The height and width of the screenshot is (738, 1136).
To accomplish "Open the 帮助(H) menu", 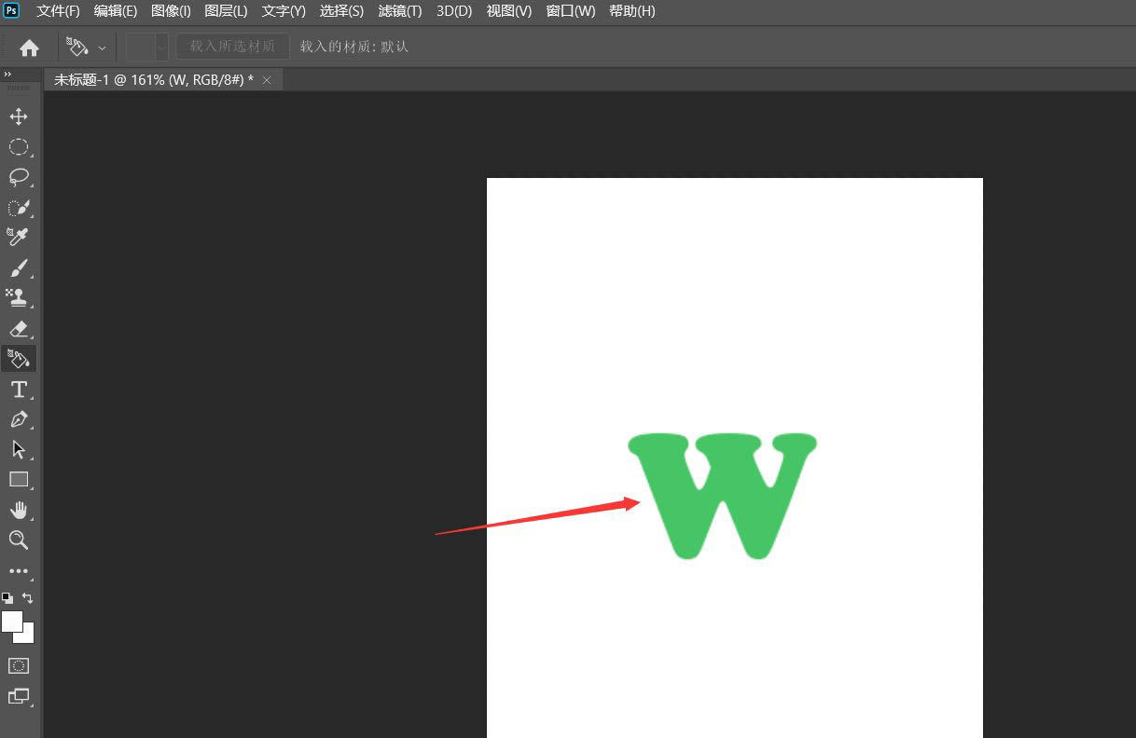I will 631,11.
